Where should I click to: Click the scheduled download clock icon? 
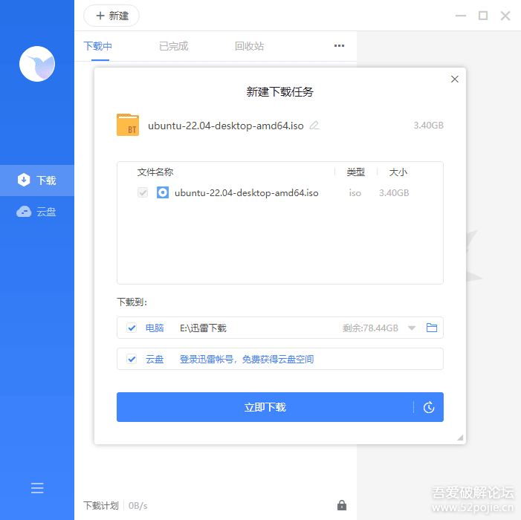pos(429,407)
